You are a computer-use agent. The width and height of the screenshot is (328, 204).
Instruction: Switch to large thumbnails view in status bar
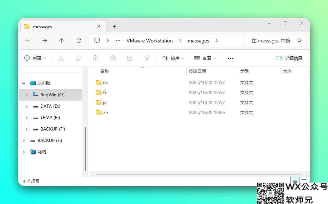(x=304, y=181)
